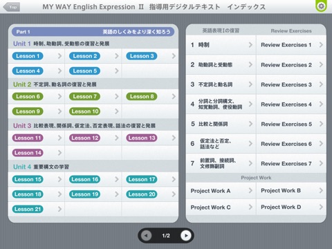Open Project Work B

pyautogui.click(x=291, y=191)
